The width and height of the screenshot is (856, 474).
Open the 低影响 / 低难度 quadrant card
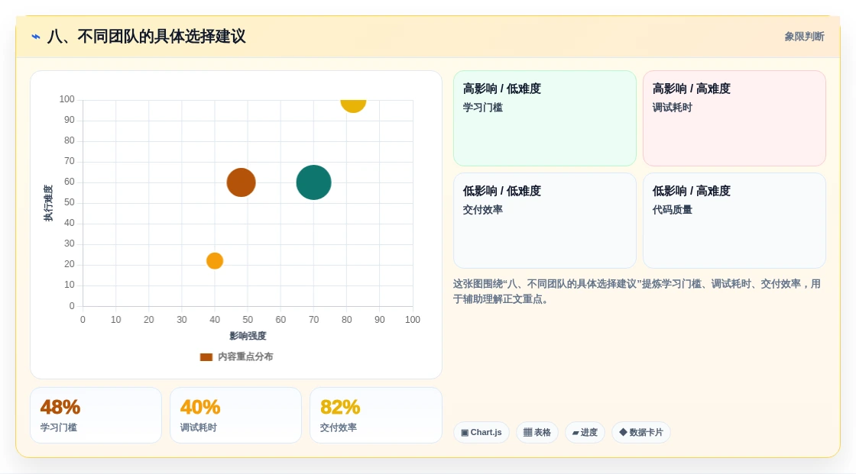[545, 221]
